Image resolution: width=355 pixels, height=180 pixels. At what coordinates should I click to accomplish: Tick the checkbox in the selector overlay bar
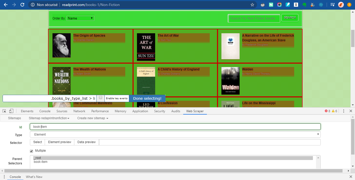(x=101, y=98)
